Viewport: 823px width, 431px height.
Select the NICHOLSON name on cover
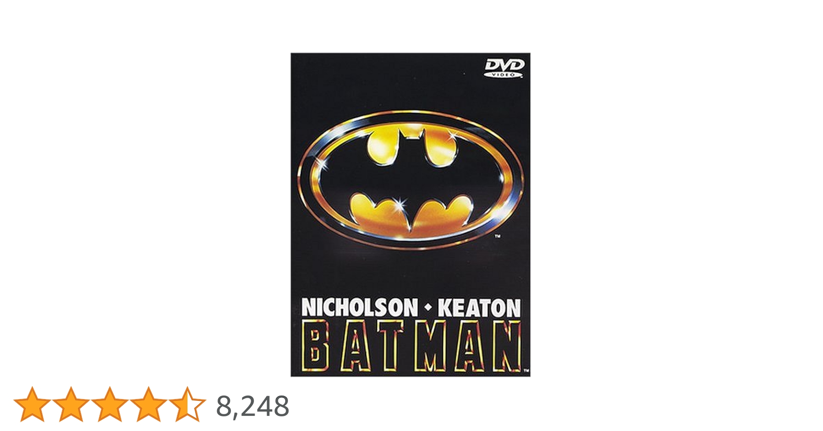[360, 308]
